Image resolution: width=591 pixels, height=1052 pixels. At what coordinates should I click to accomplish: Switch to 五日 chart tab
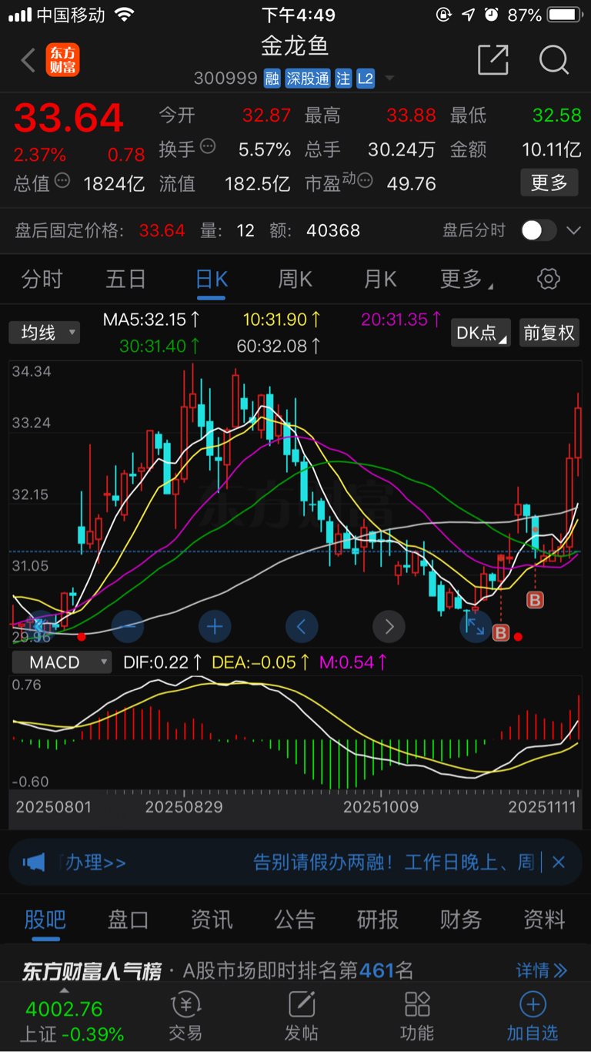pyautogui.click(x=126, y=279)
